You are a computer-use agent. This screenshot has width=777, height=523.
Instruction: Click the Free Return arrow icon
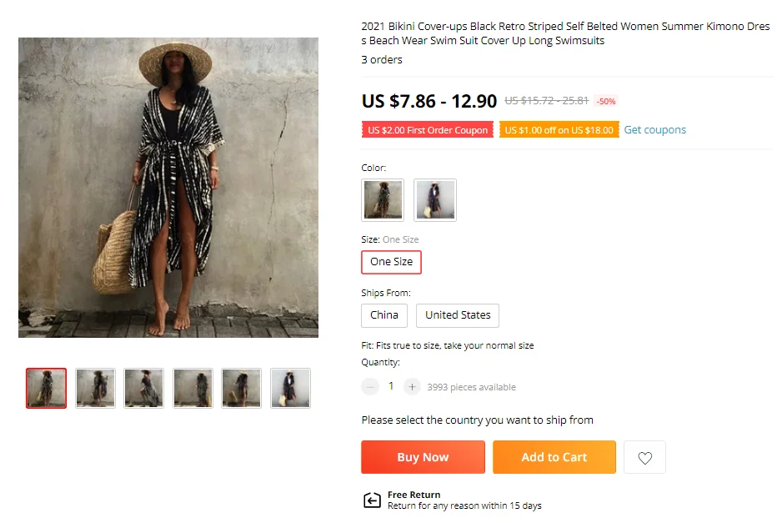(372, 500)
